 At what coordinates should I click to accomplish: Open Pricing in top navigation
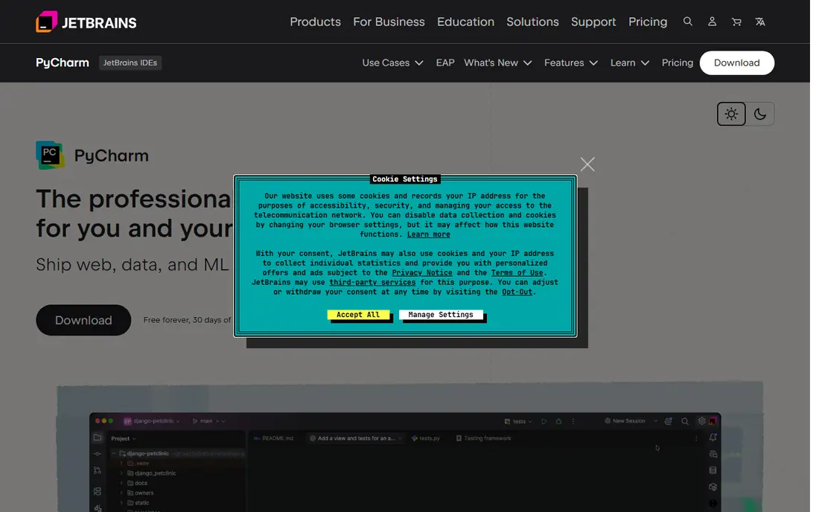pos(648,22)
